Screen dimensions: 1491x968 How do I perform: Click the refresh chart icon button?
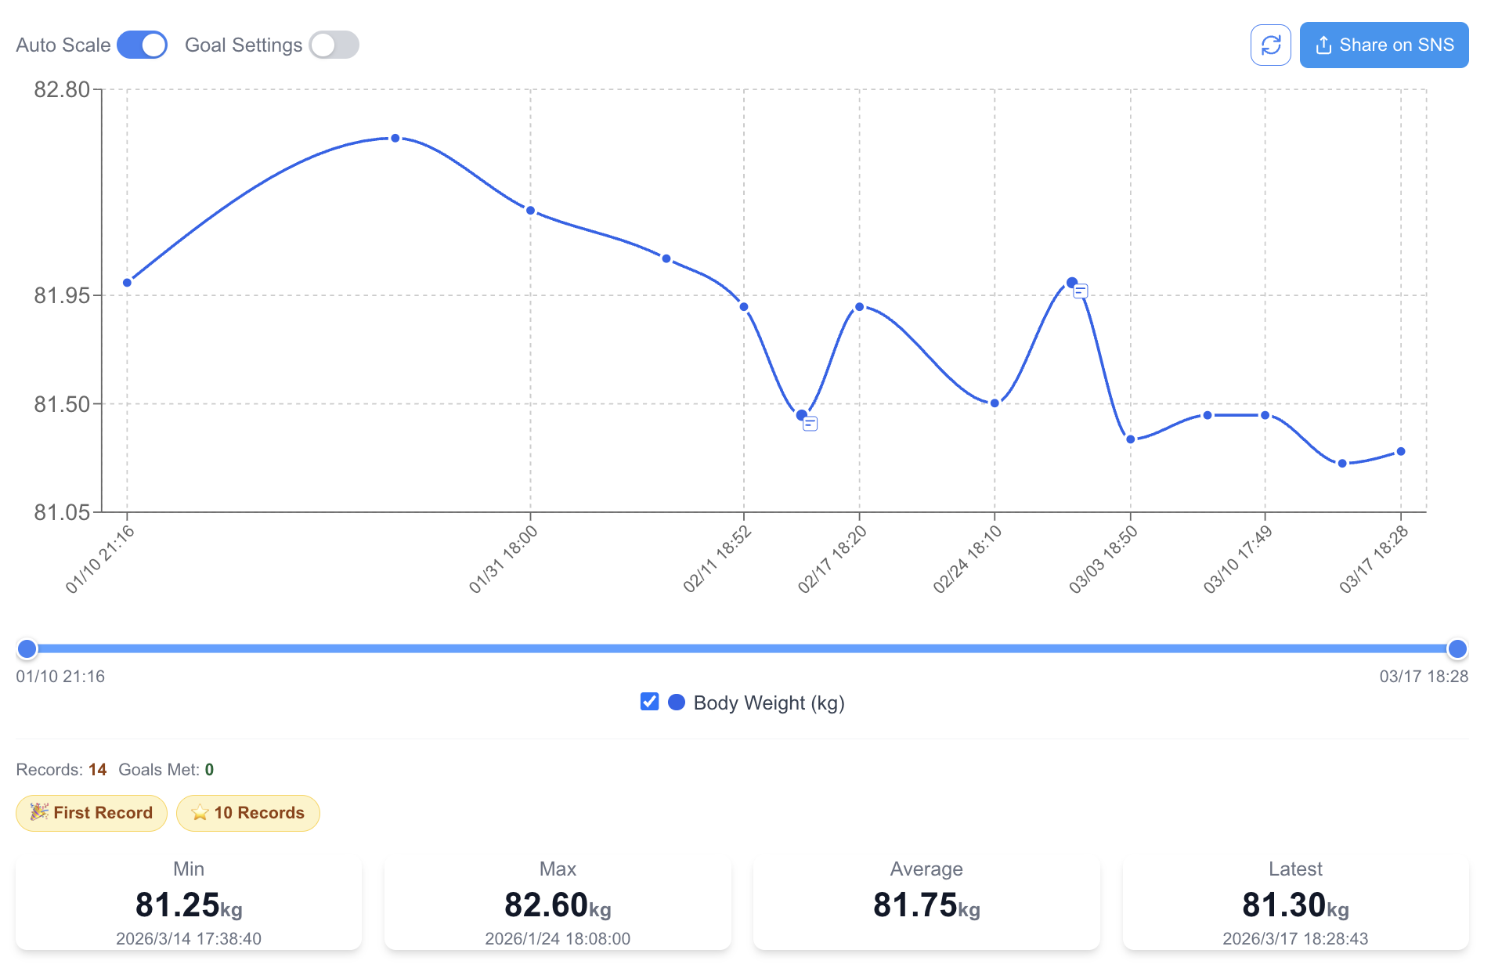(1270, 45)
